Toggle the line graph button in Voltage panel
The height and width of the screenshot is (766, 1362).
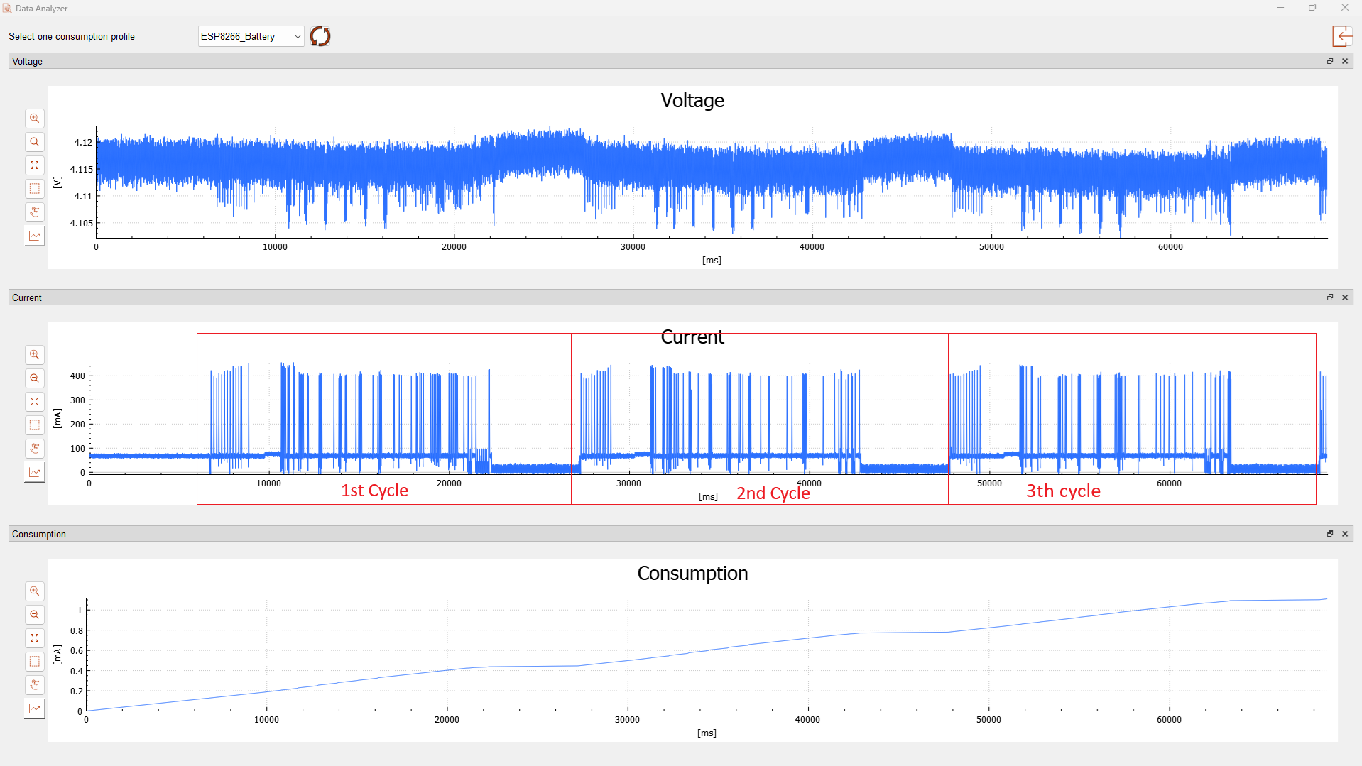[34, 236]
